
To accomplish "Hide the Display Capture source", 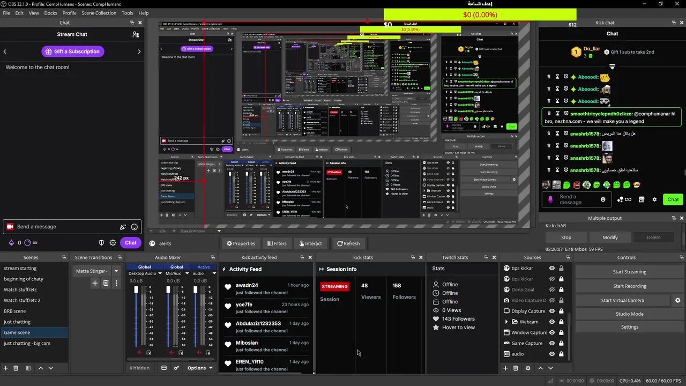I will coord(552,311).
